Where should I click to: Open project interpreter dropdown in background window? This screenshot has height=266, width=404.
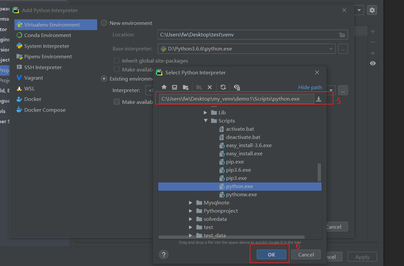click(x=360, y=10)
